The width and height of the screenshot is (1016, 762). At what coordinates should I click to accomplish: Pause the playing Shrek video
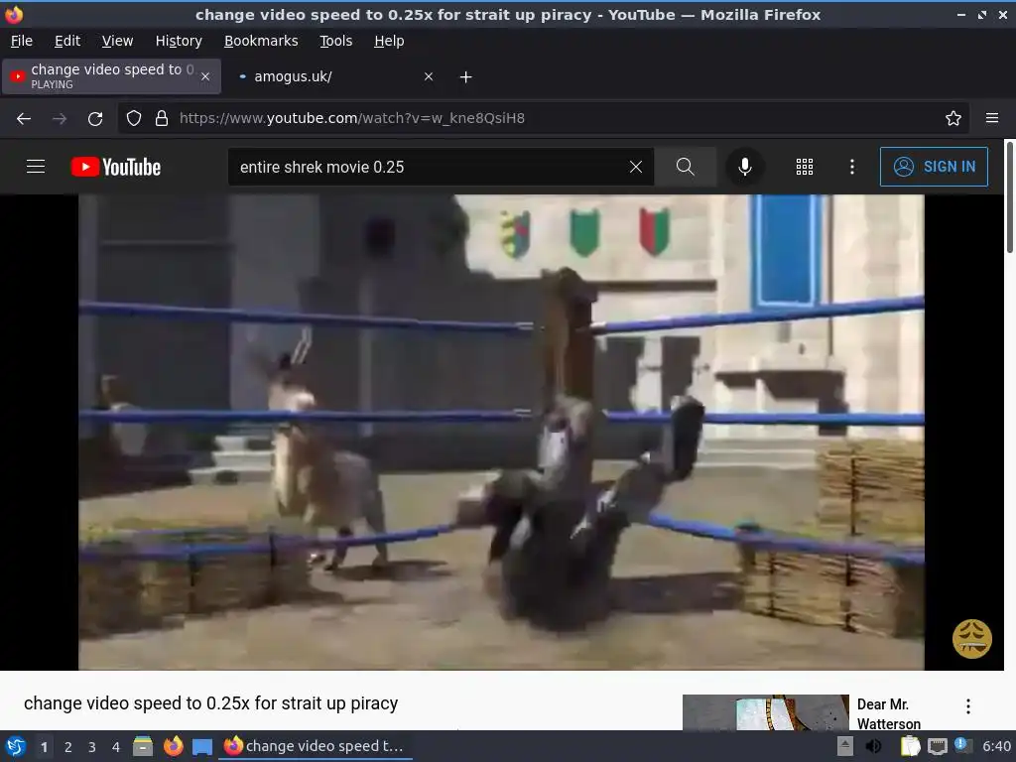[x=501, y=433]
